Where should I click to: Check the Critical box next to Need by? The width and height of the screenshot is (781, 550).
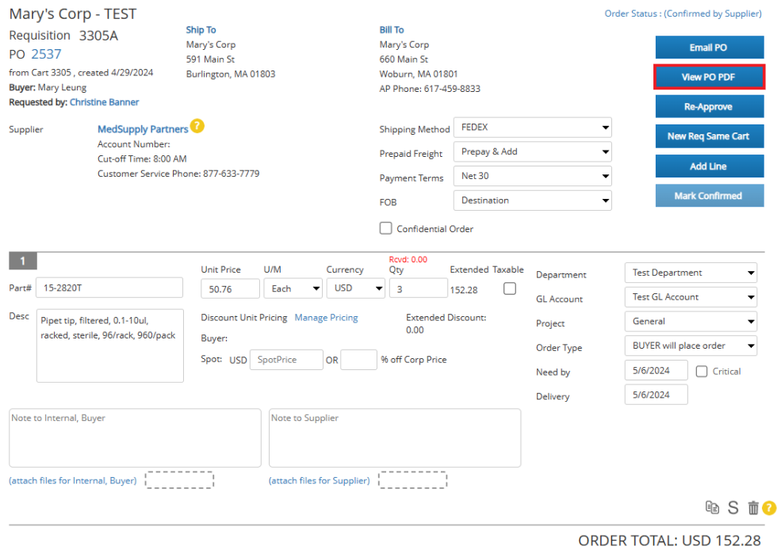(x=701, y=371)
